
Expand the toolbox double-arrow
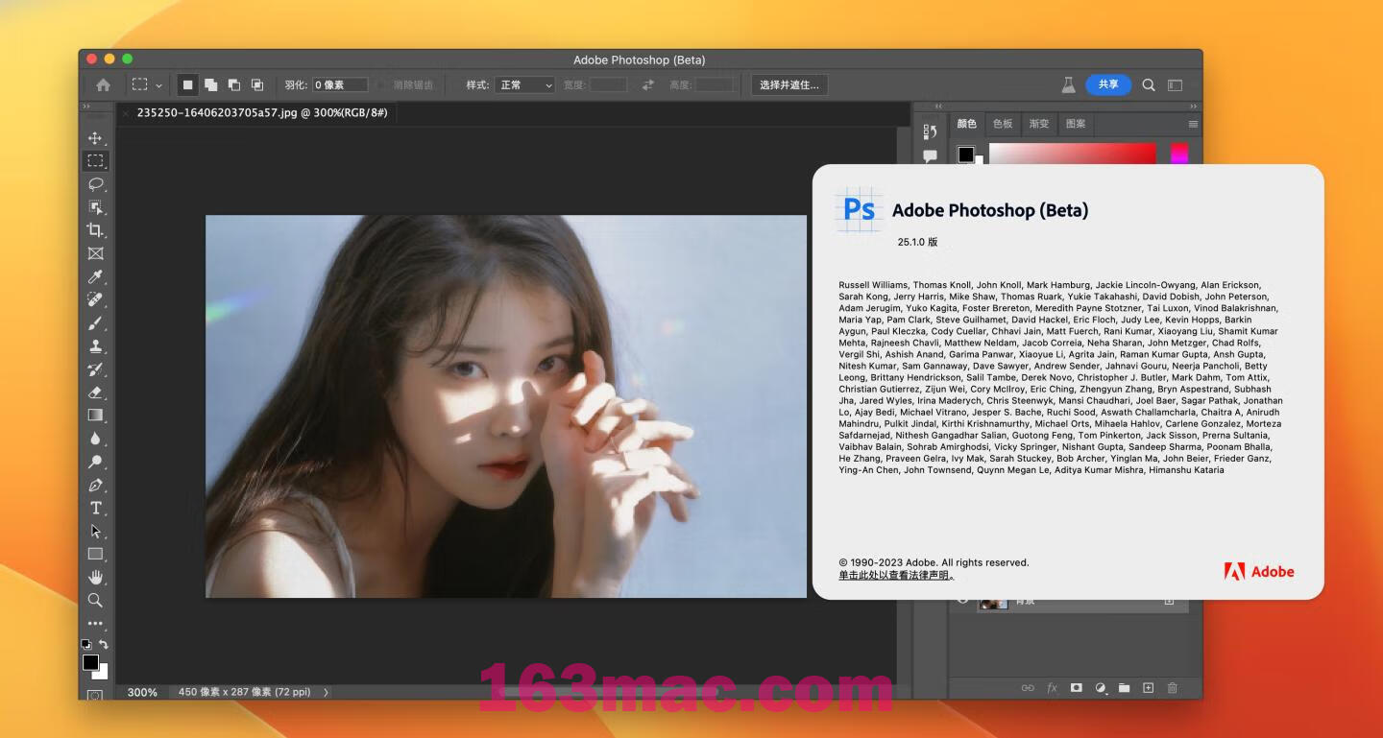click(85, 106)
